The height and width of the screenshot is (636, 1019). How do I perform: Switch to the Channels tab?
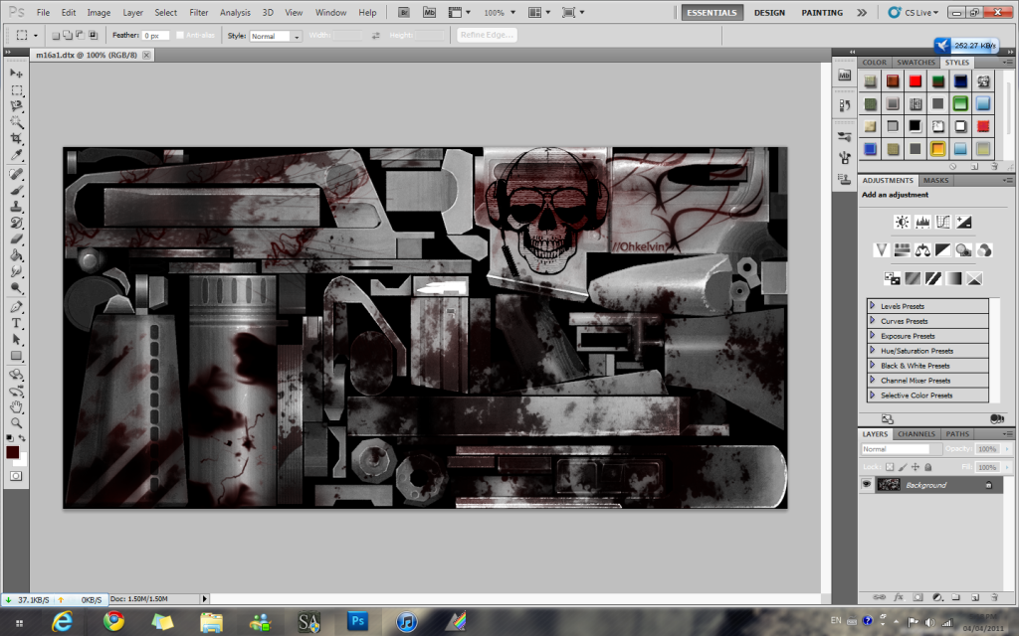tap(916, 434)
